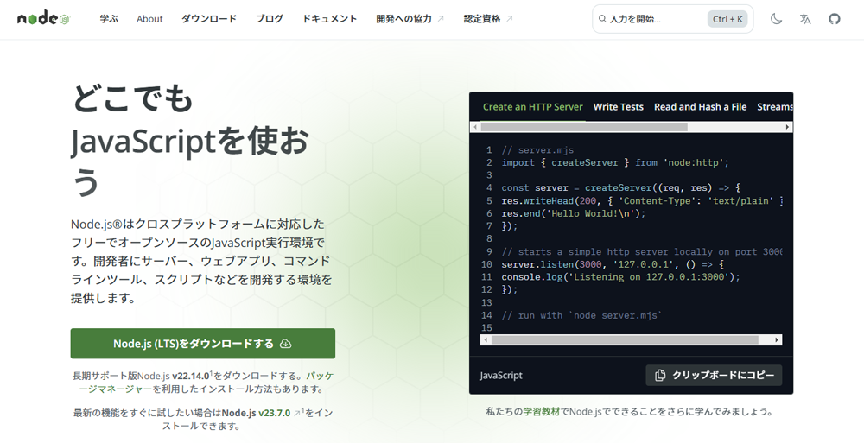Click code line '// server.mjs'

[x=537, y=150]
